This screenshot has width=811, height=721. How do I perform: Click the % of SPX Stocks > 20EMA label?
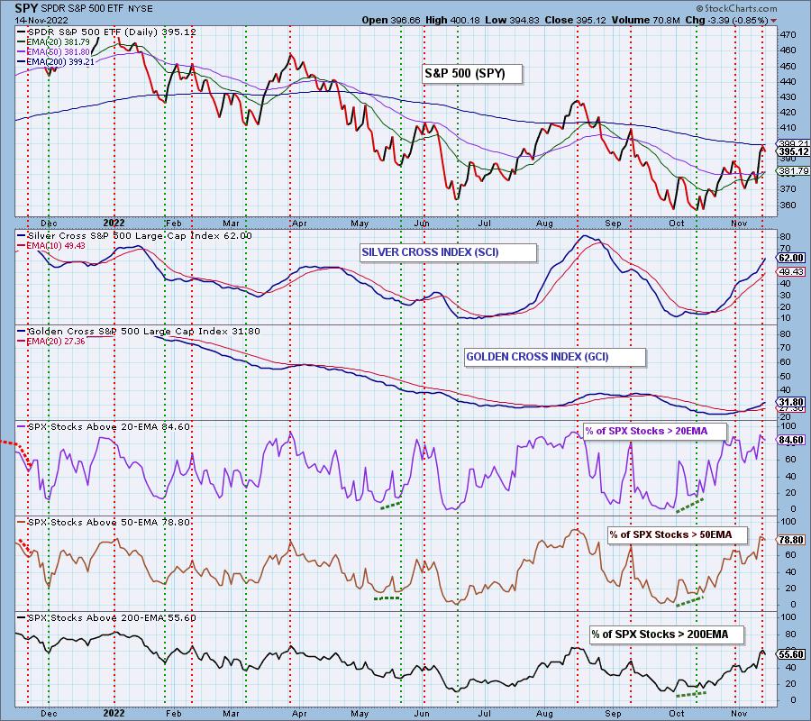655,431
